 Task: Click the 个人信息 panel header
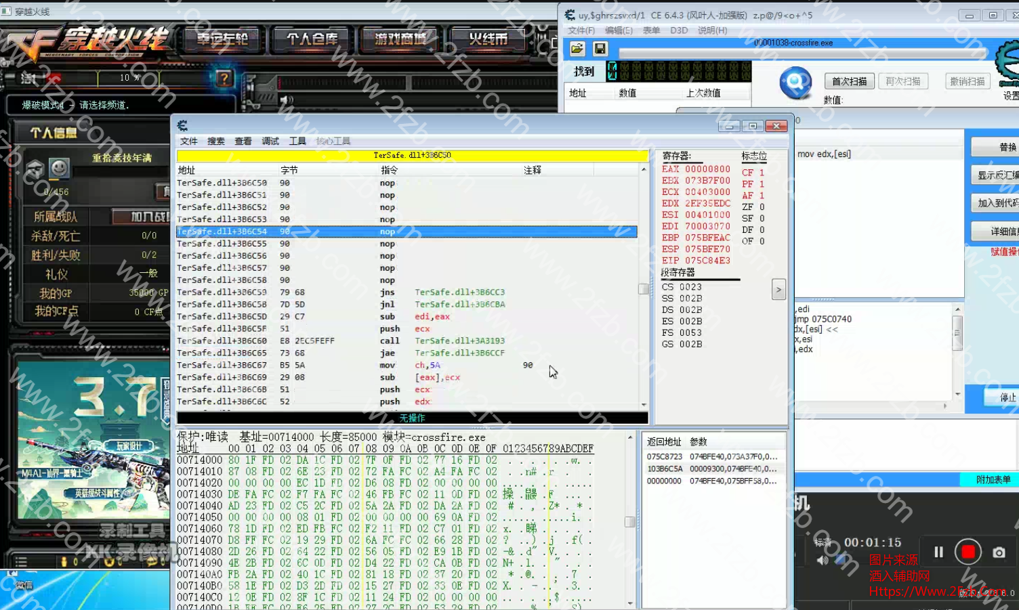pyautogui.click(x=54, y=133)
